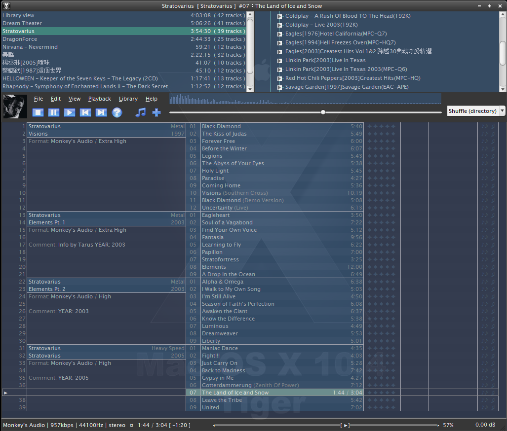Select the HELLOWEEN – Keeper of the Seven Keys playlist
The image size is (507, 431).
124,78
